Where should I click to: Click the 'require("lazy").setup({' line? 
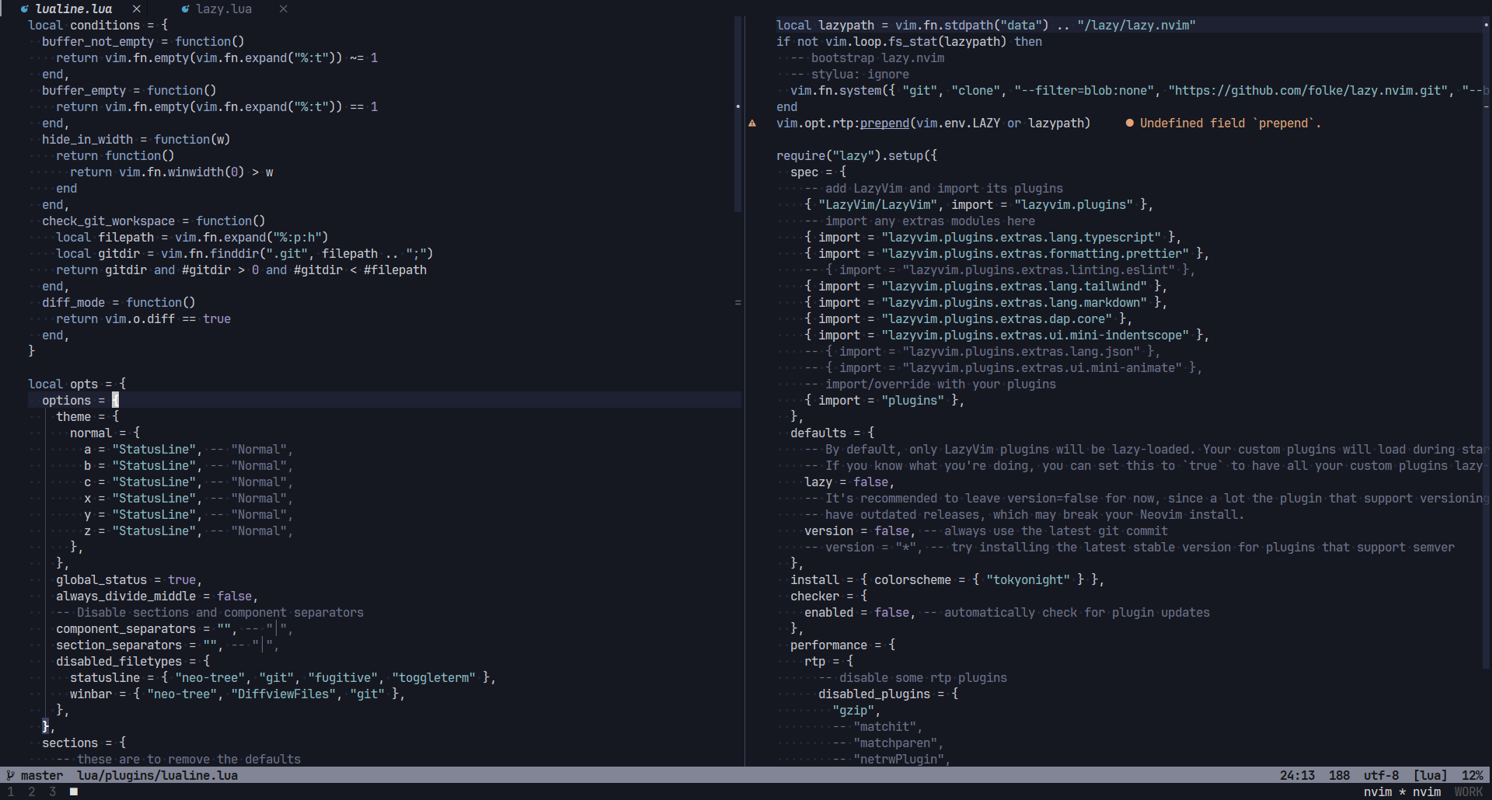(856, 155)
